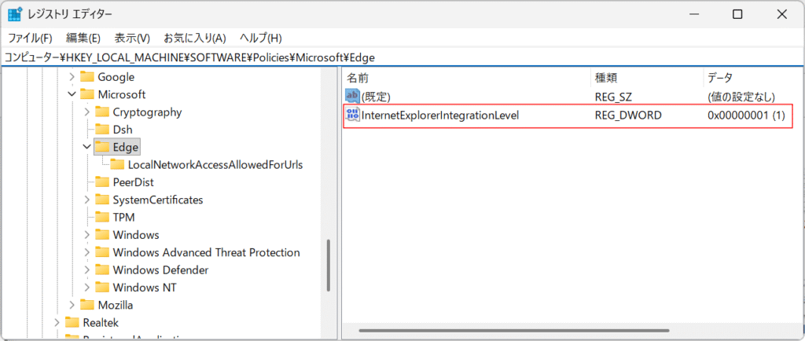Open the お気に入り(A) menu

(x=194, y=38)
